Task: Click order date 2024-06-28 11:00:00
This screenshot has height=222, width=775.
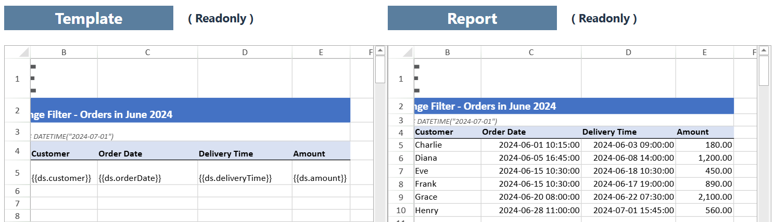Action: pyautogui.click(x=531, y=211)
